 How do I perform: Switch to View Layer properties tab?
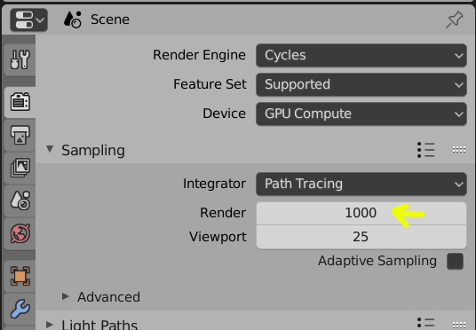coord(20,168)
